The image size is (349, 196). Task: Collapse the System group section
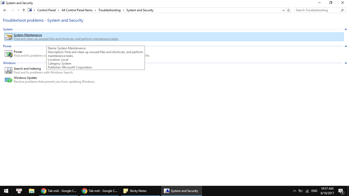click(x=346, y=29)
